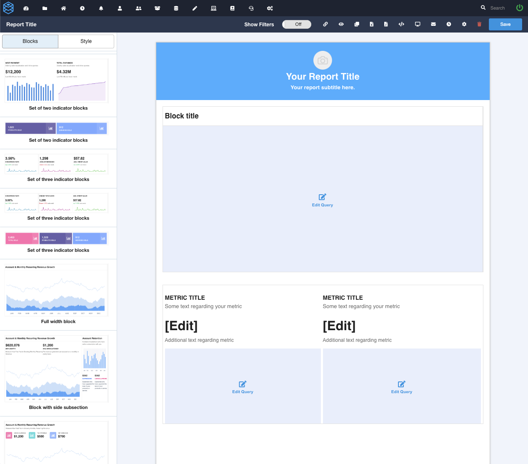
Task: Click the 'Report Title' name in toolbar
Action: tap(21, 25)
